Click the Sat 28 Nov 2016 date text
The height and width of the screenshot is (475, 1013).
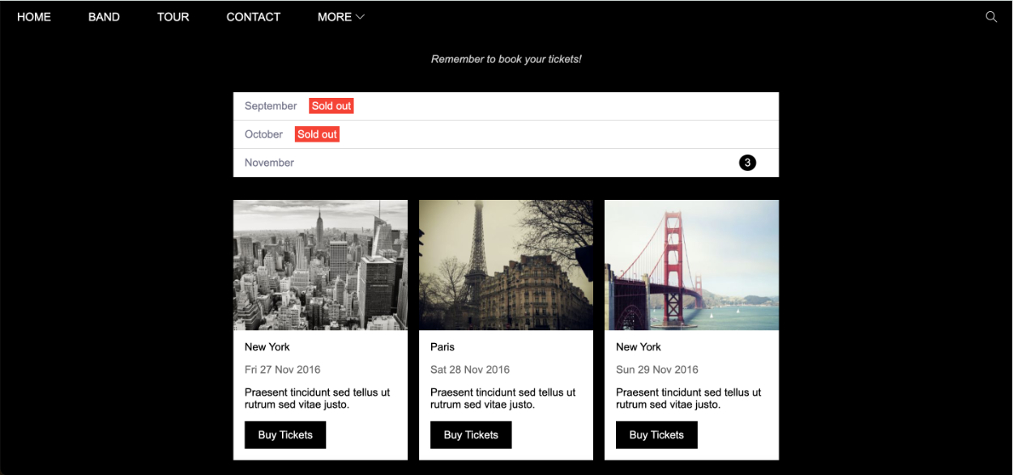470,370
